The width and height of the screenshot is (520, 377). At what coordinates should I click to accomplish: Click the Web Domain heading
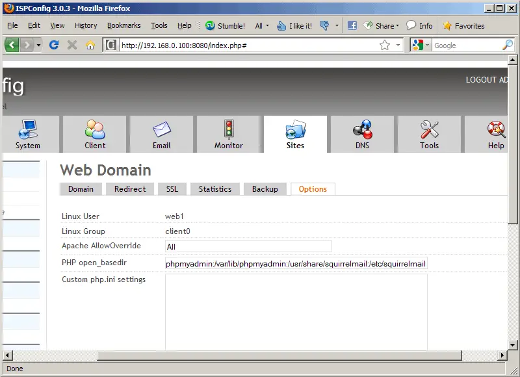(x=105, y=170)
